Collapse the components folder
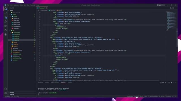 (x=17, y=32)
